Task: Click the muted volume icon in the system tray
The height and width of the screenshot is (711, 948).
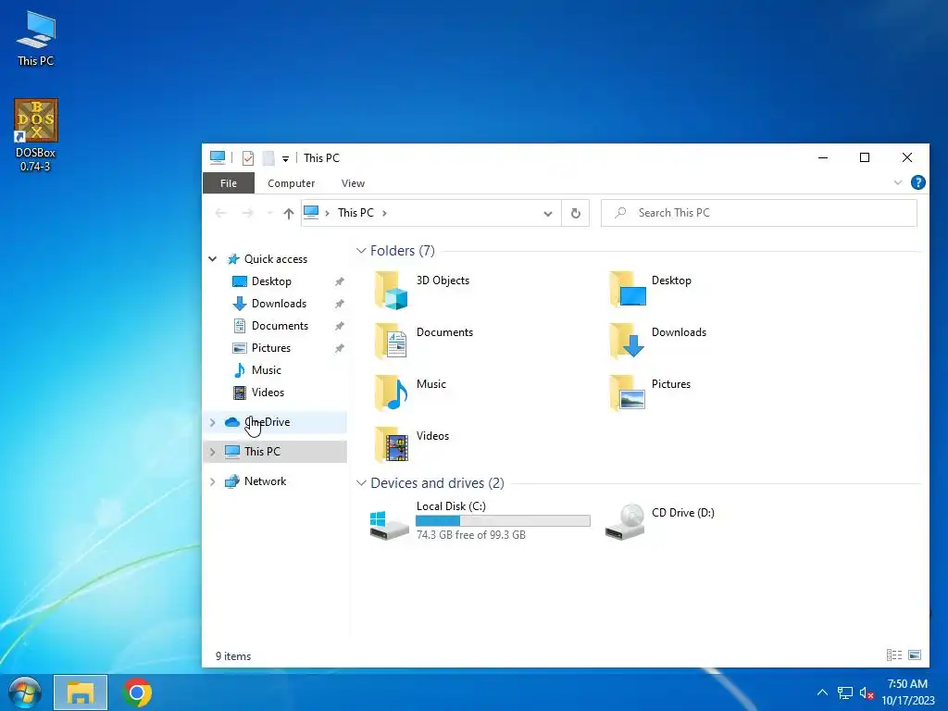Action: (867, 692)
